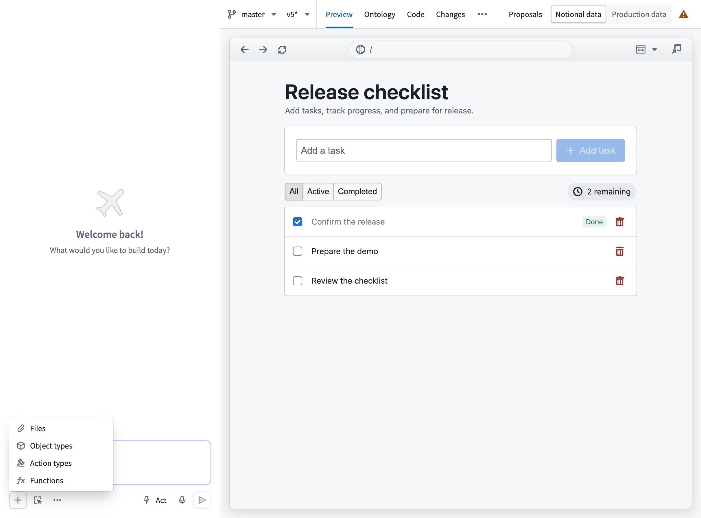The height and width of the screenshot is (518, 701).
Task: Click trash icon for Review the checklist
Action: [619, 281]
